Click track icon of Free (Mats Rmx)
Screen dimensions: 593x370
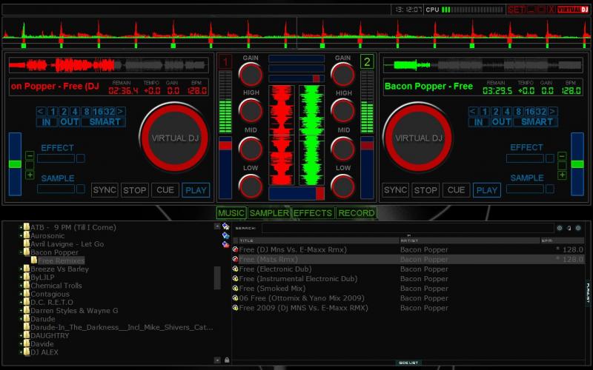coord(235,260)
